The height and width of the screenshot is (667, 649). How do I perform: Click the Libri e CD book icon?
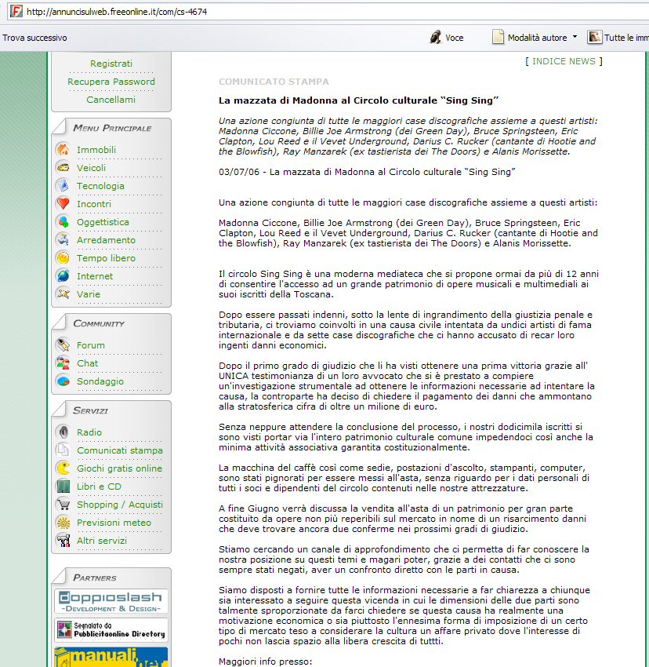click(63, 486)
